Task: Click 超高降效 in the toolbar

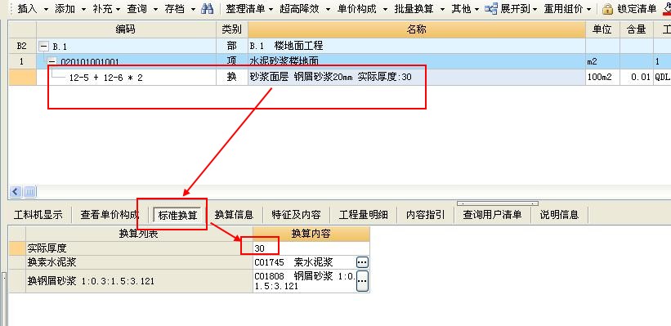Action: pyautogui.click(x=300, y=8)
